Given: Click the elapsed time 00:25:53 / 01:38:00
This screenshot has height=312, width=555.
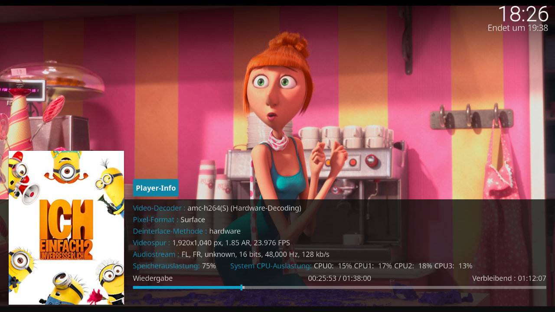Looking at the screenshot, I should pyautogui.click(x=340, y=278).
